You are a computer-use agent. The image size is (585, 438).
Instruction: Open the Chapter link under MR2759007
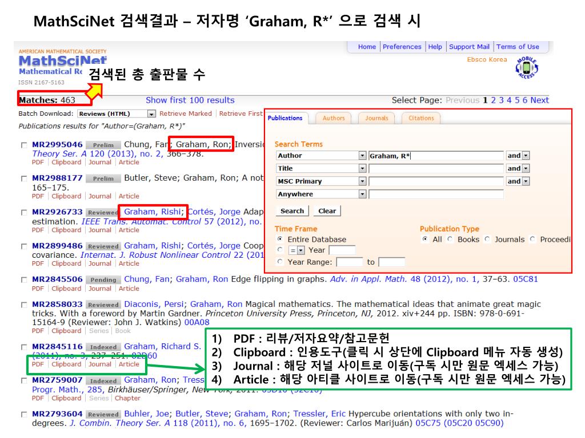click(x=127, y=398)
